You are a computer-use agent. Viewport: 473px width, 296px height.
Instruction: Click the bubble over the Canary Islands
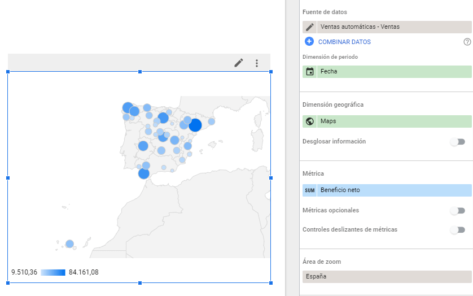coord(69,243)
